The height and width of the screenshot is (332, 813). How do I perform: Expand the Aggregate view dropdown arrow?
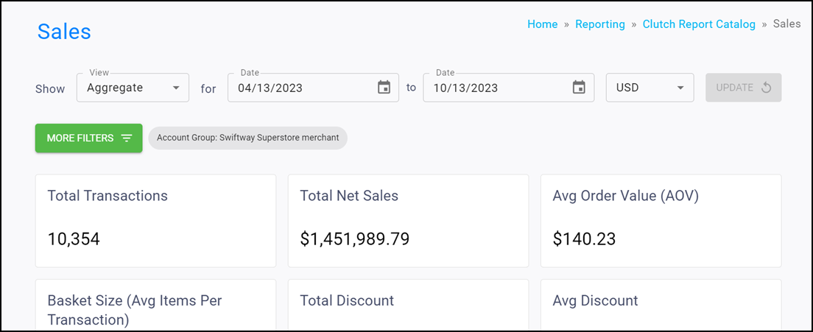tap(176, 88)
